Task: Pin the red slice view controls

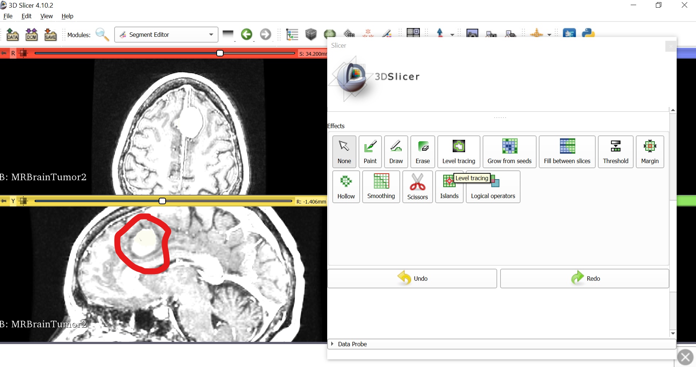Action: pyautogui.click(x=4, y=53)
